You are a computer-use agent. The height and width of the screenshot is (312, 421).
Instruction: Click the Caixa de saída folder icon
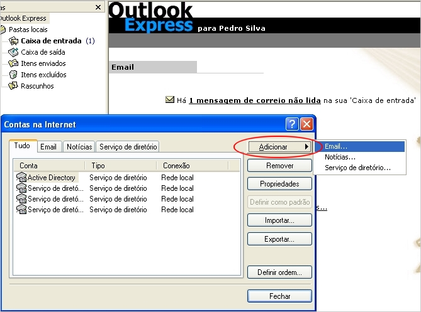13,52
